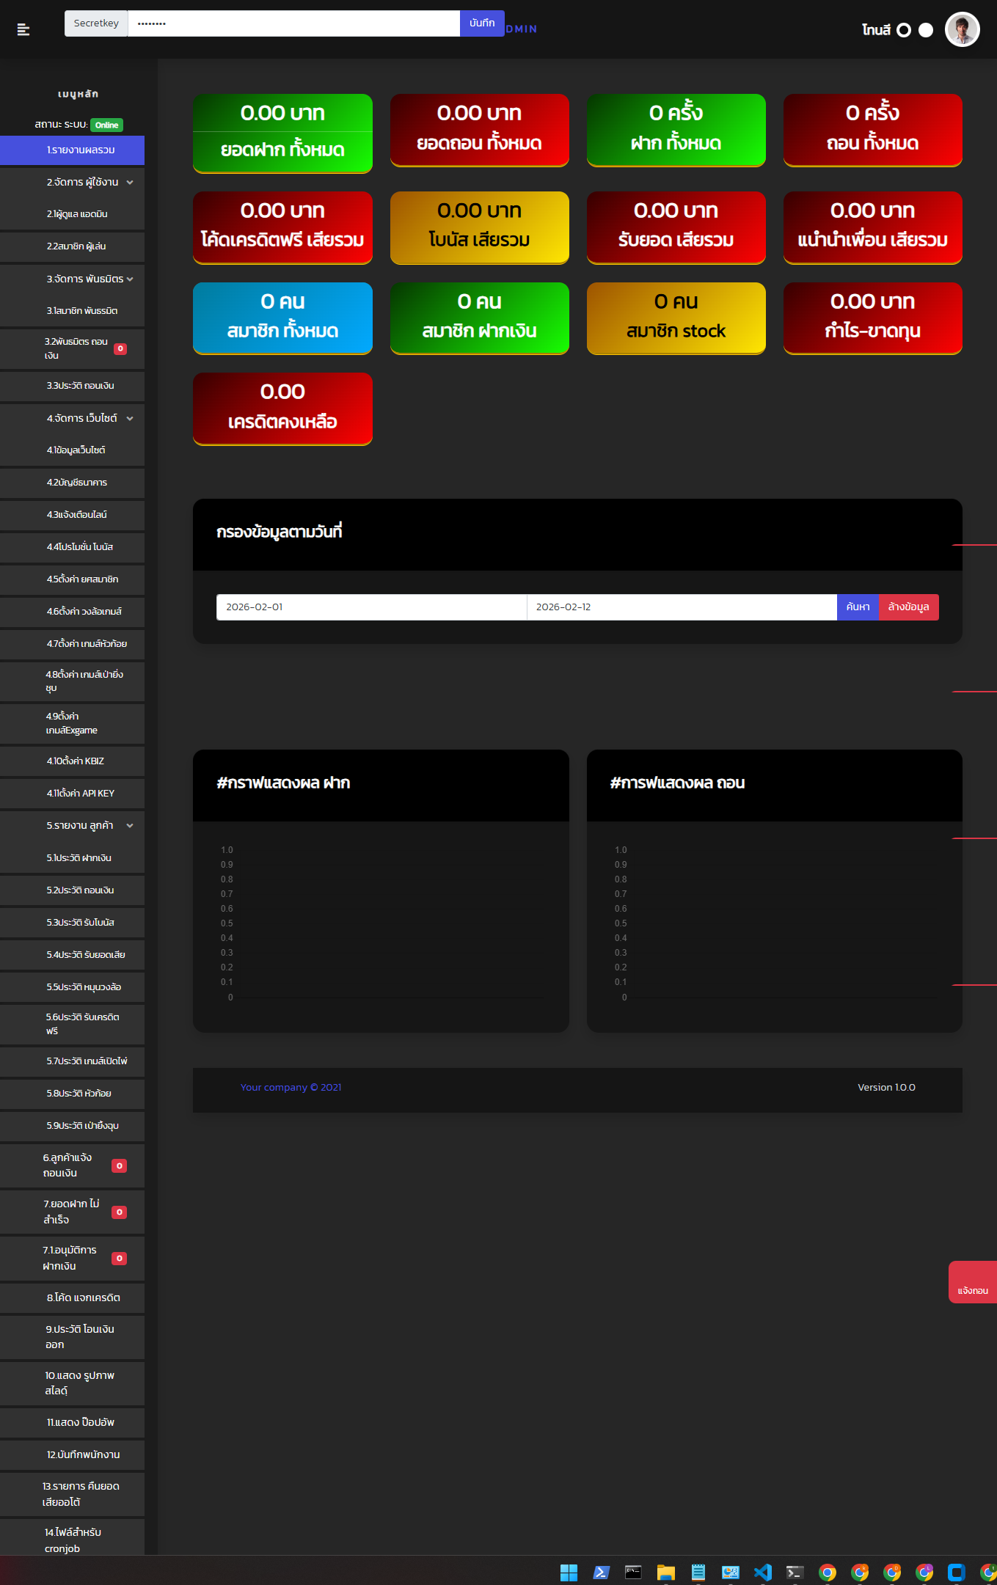Open Visual Studio Code from taskbar
This screenshot has height=1585, width=997.
pyautogui.click(x=762, y=1572)
